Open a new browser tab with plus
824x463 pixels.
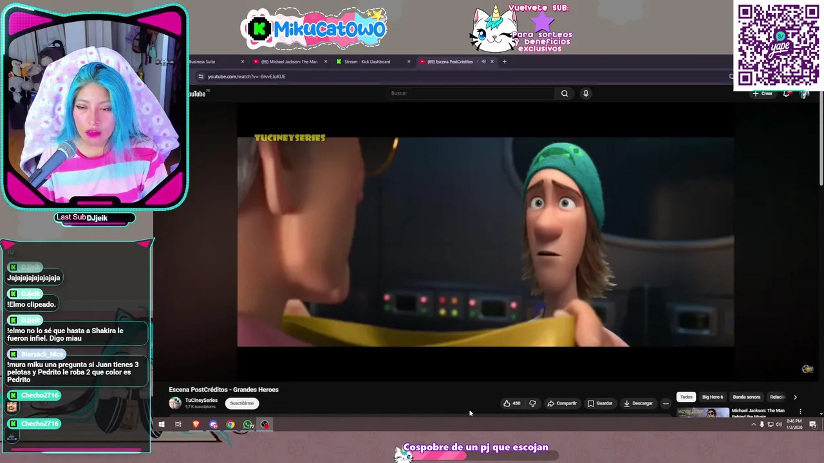pos(505,62)
